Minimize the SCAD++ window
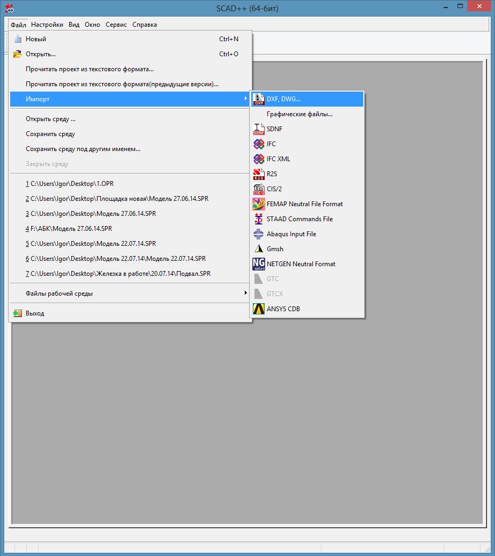The image size is (495, 556). click(446, 6)
